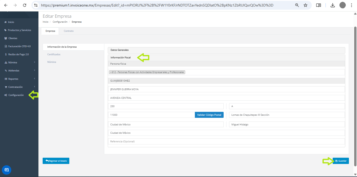Switch to the Contrato tab
The width and height of the screenshot is (357, 177).
[69, 31]
